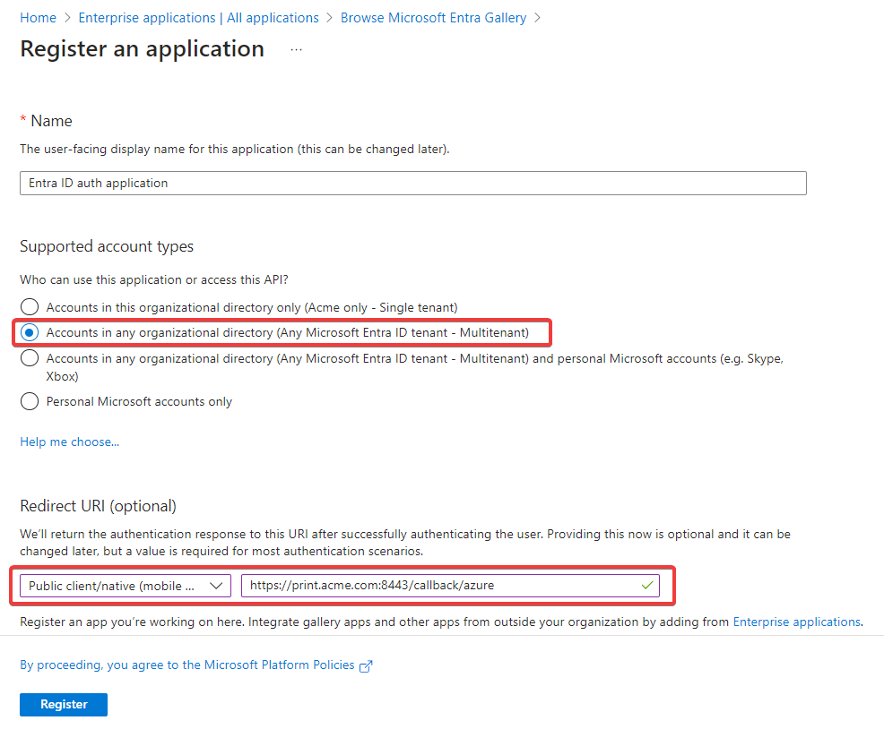The width and height of the screenshot is (884, 729).
Task: Click the external link icon after Platform Policies
Action: click(x=365, y=665)
